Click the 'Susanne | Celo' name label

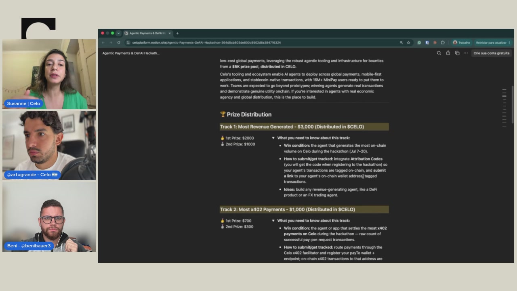coord(23,103)
